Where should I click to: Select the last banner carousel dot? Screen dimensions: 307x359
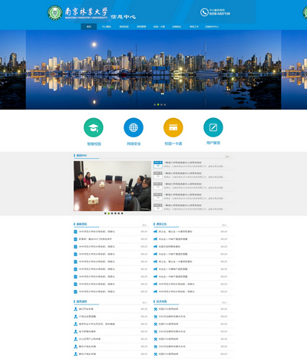(x=165, y=104)
